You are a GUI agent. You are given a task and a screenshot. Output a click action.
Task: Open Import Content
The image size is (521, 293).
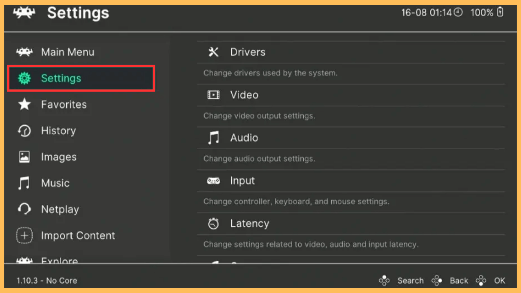tap(77, 235)
